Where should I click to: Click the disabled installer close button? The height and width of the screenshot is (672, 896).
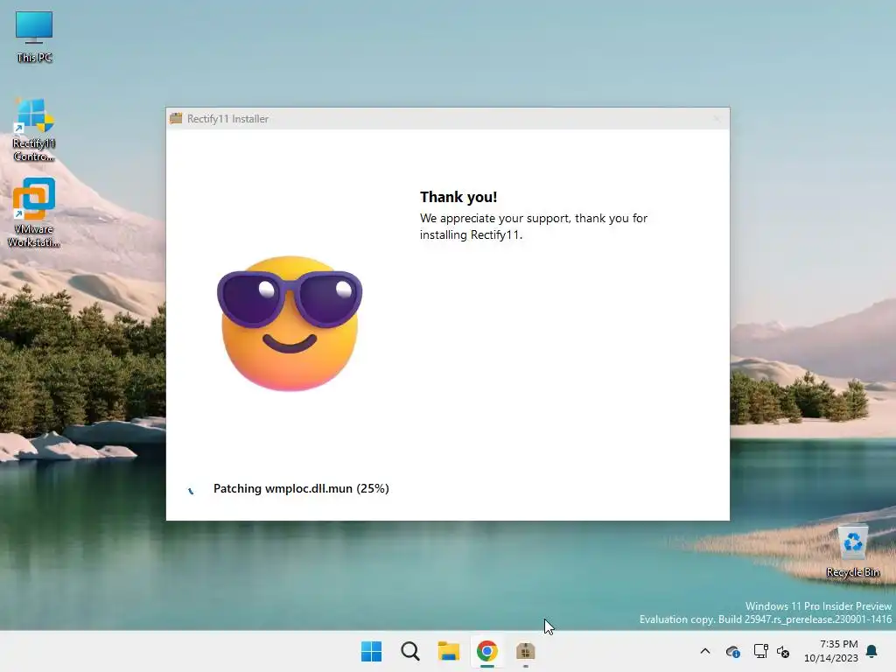pyautogui.click(x=717, y=119)
